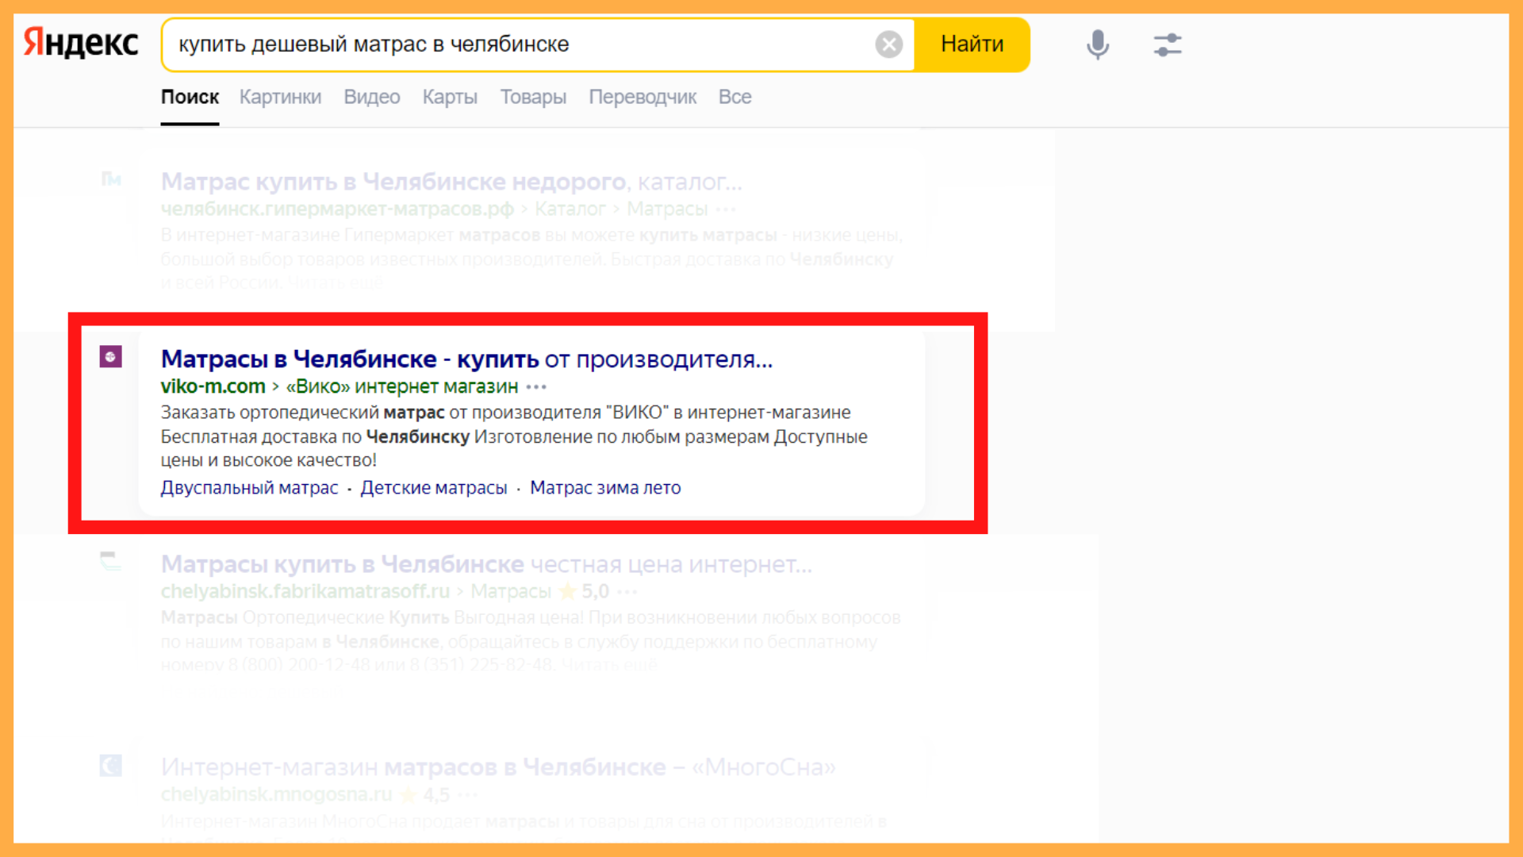Open the Детские матрасы sitelink
This screenshot has width=1523, height=857.
434,488
